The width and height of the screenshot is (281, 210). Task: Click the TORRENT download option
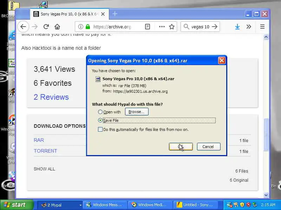tap(45, 151)
